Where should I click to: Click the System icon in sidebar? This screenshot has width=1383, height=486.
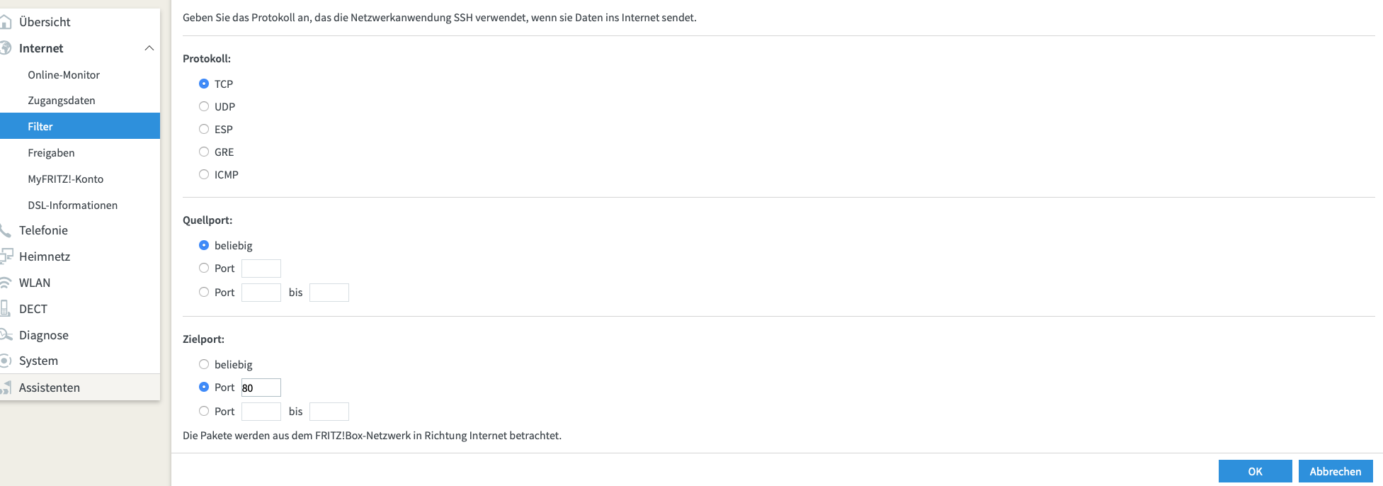click(6, 361)
